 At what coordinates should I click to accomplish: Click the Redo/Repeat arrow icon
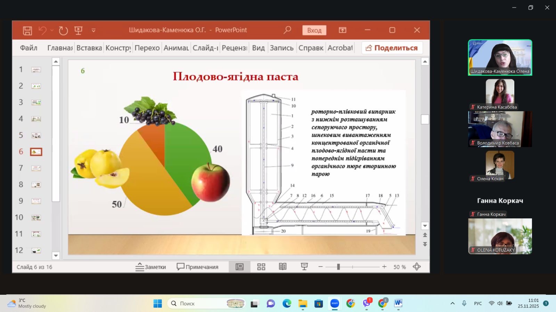63,31
